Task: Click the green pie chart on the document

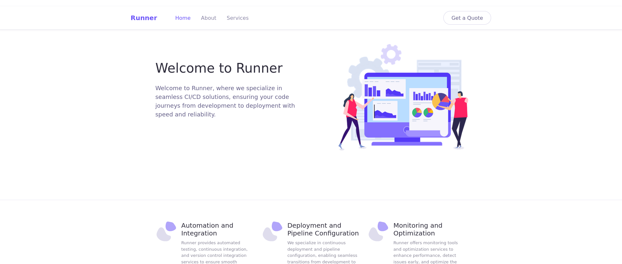Action: click(x=417, y=113)
